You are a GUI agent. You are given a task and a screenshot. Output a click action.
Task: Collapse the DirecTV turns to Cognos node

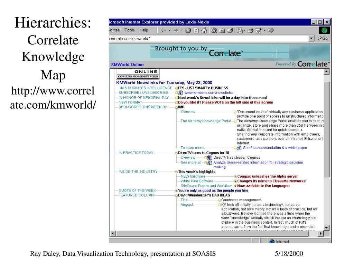tap(176, 153)
